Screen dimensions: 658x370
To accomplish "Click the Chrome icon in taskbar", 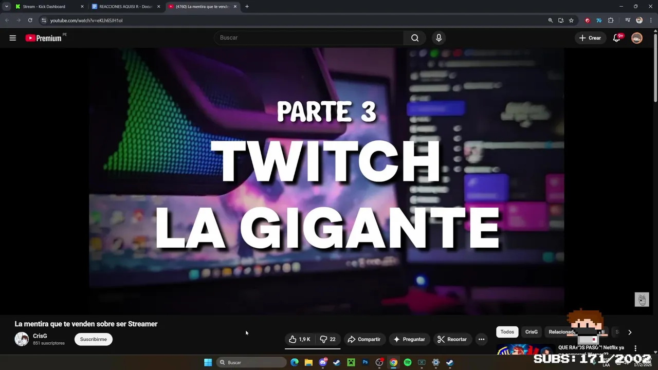I will tap(393, 362).
